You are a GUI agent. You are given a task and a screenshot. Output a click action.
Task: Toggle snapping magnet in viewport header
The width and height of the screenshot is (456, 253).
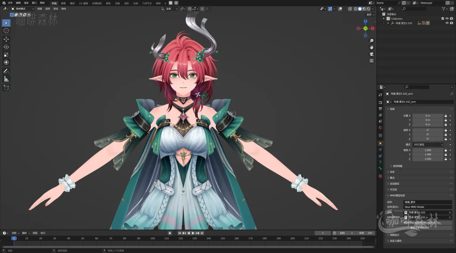pos(190,9)
